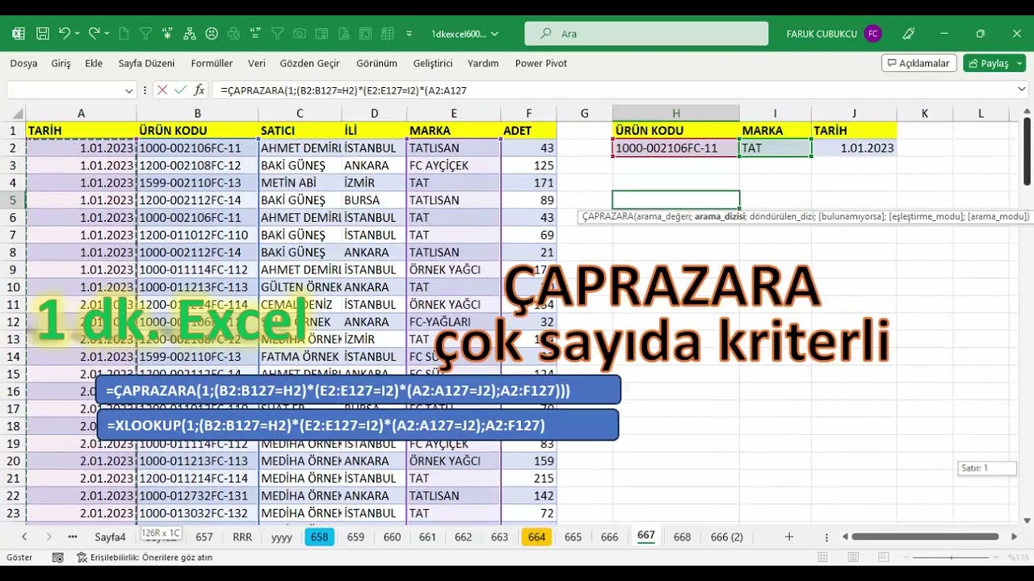Click the sad face feedback icon
Viewport: 1034px width, 581px height.
point(212,34)
